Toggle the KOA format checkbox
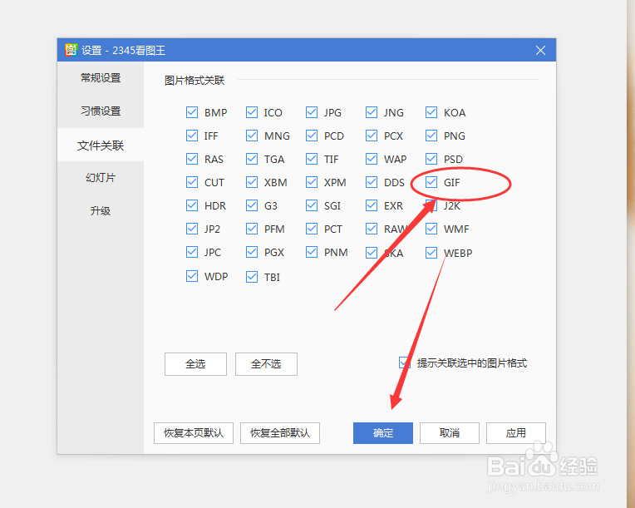The image size is (635, 508). click(431, 112)
